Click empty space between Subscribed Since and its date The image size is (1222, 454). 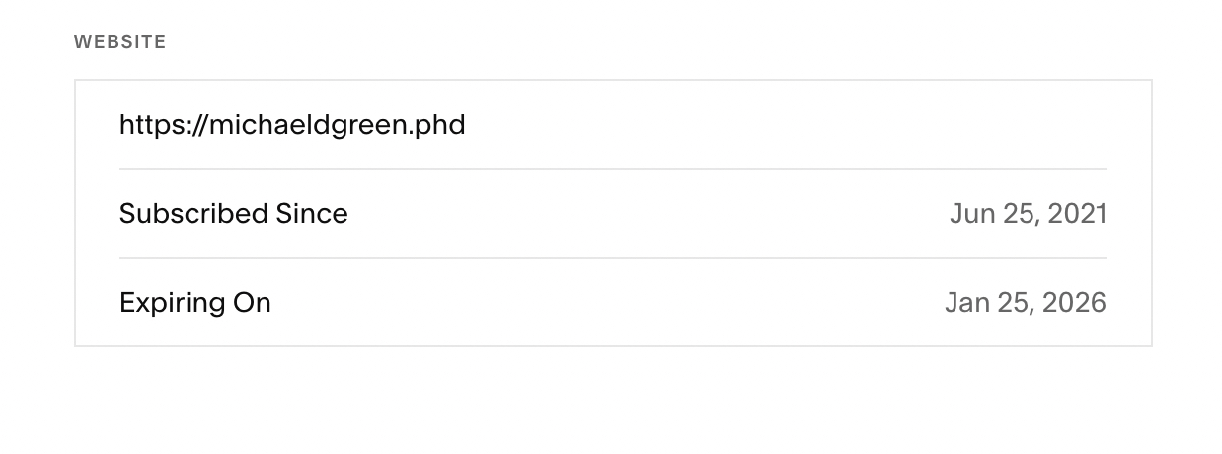pos(642,214)
